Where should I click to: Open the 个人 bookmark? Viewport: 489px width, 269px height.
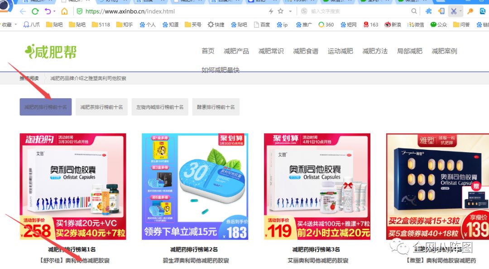click(x=148, y=24)
